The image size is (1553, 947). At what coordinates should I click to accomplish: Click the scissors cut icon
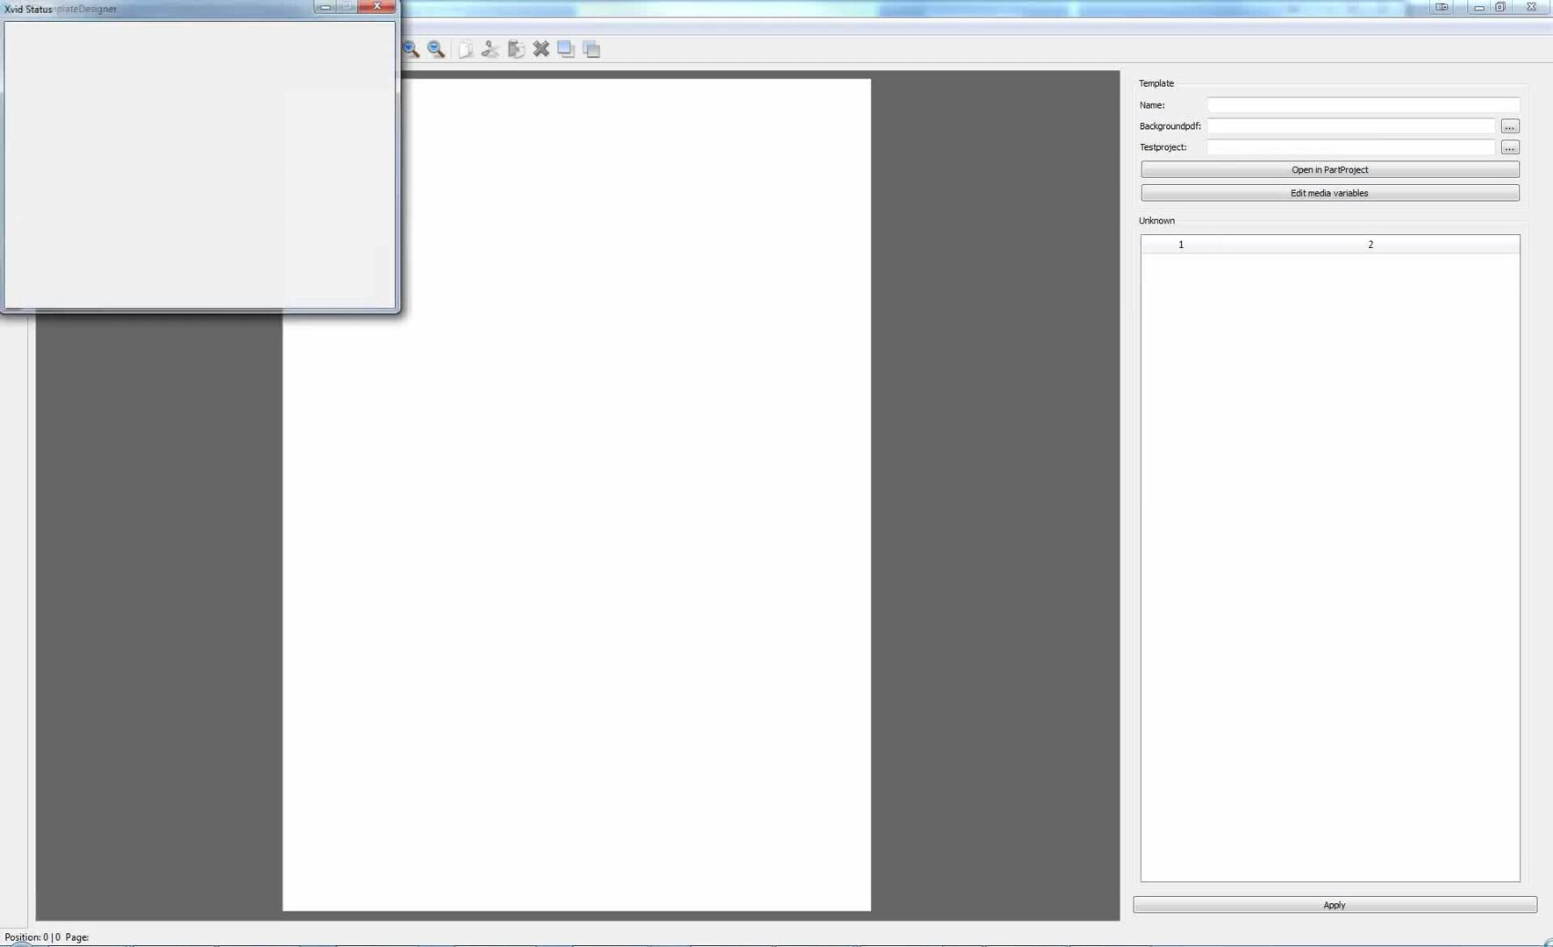click(490, 49)
